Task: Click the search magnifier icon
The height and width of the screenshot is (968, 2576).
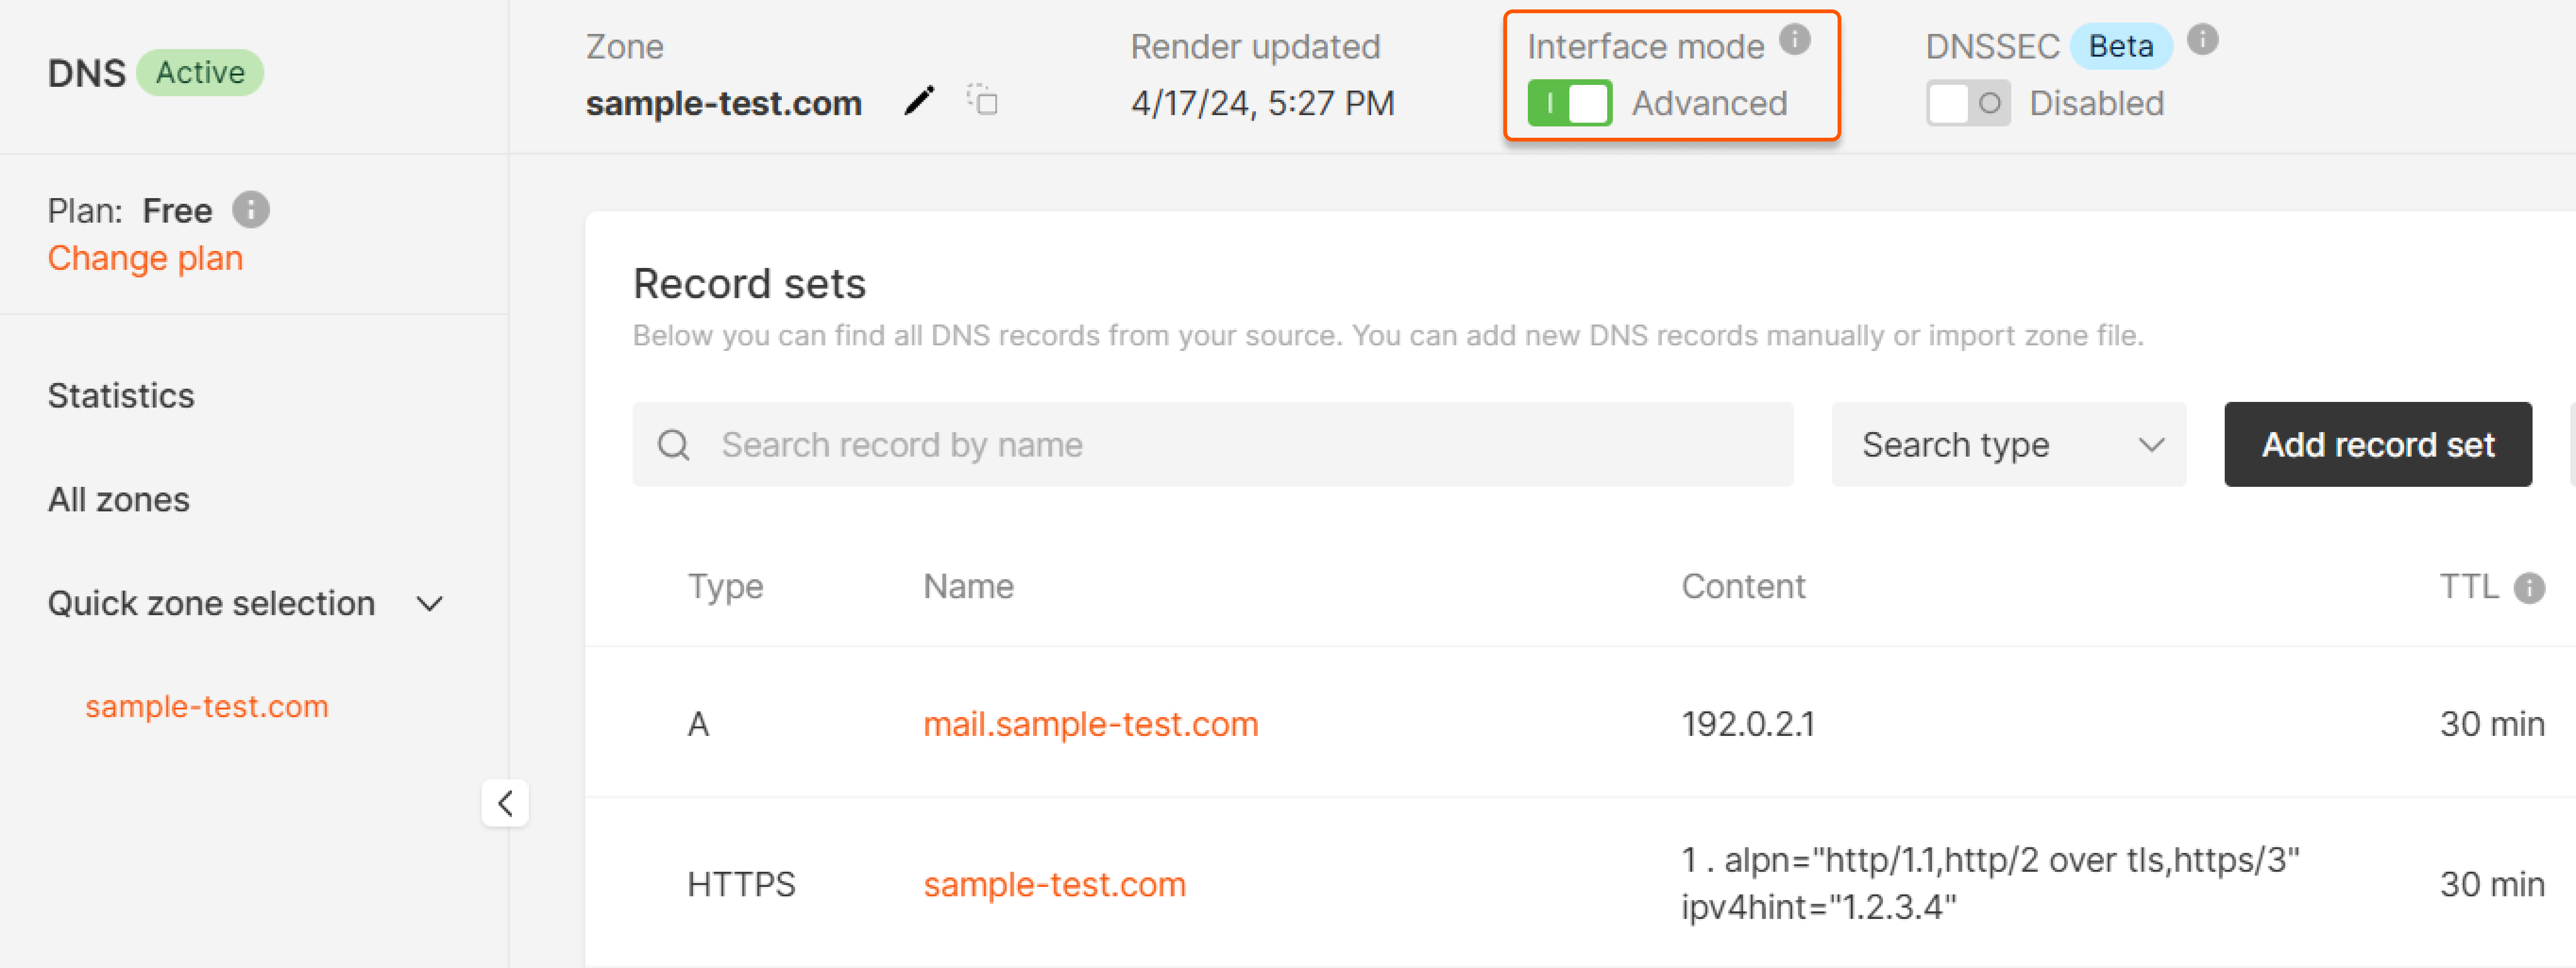Action: [x=673, y=444]
